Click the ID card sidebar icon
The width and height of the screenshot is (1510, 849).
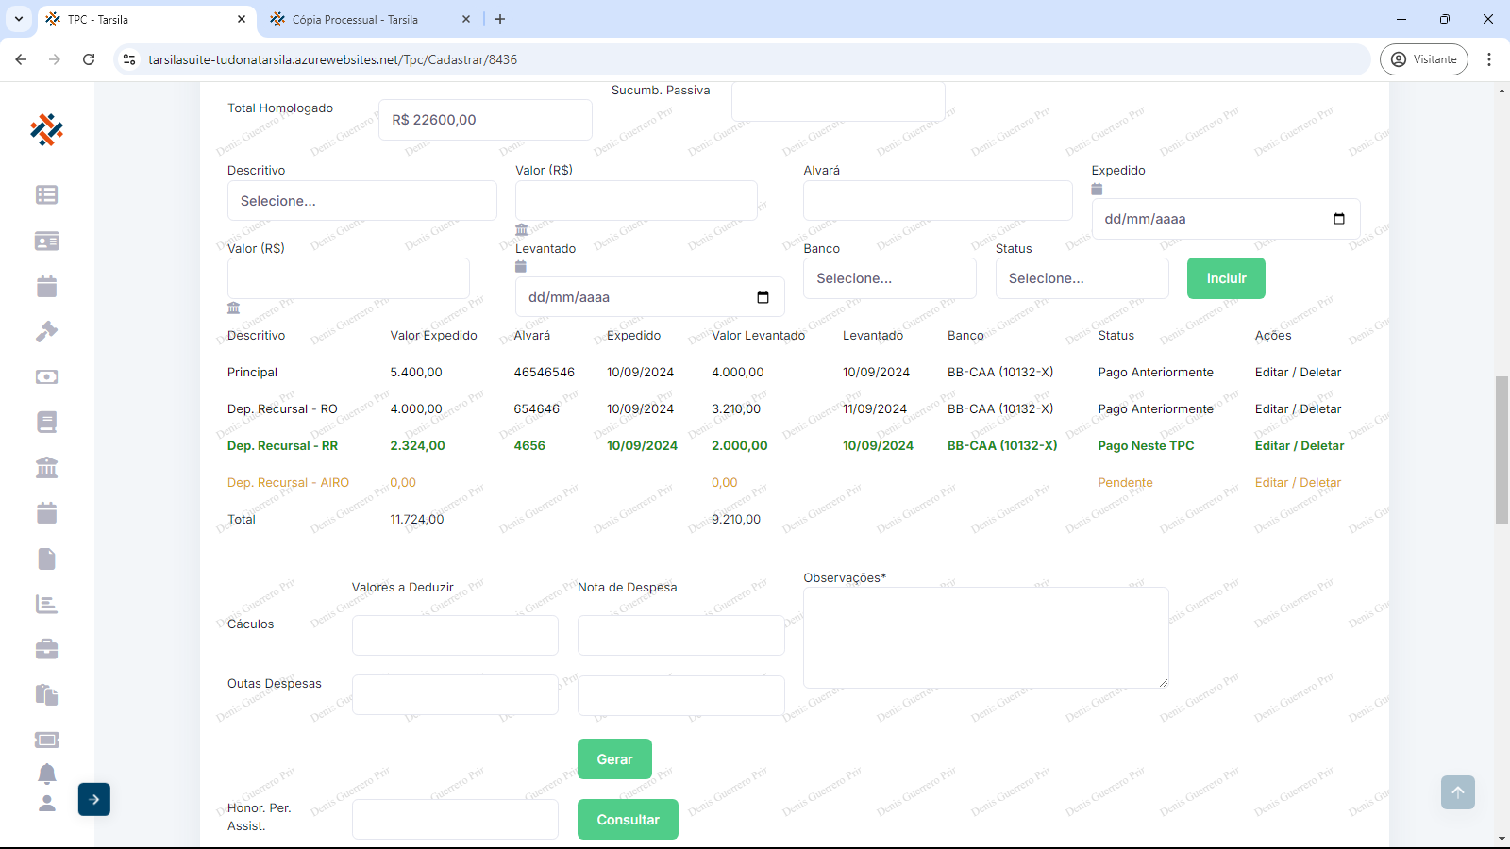click(46, 241)
